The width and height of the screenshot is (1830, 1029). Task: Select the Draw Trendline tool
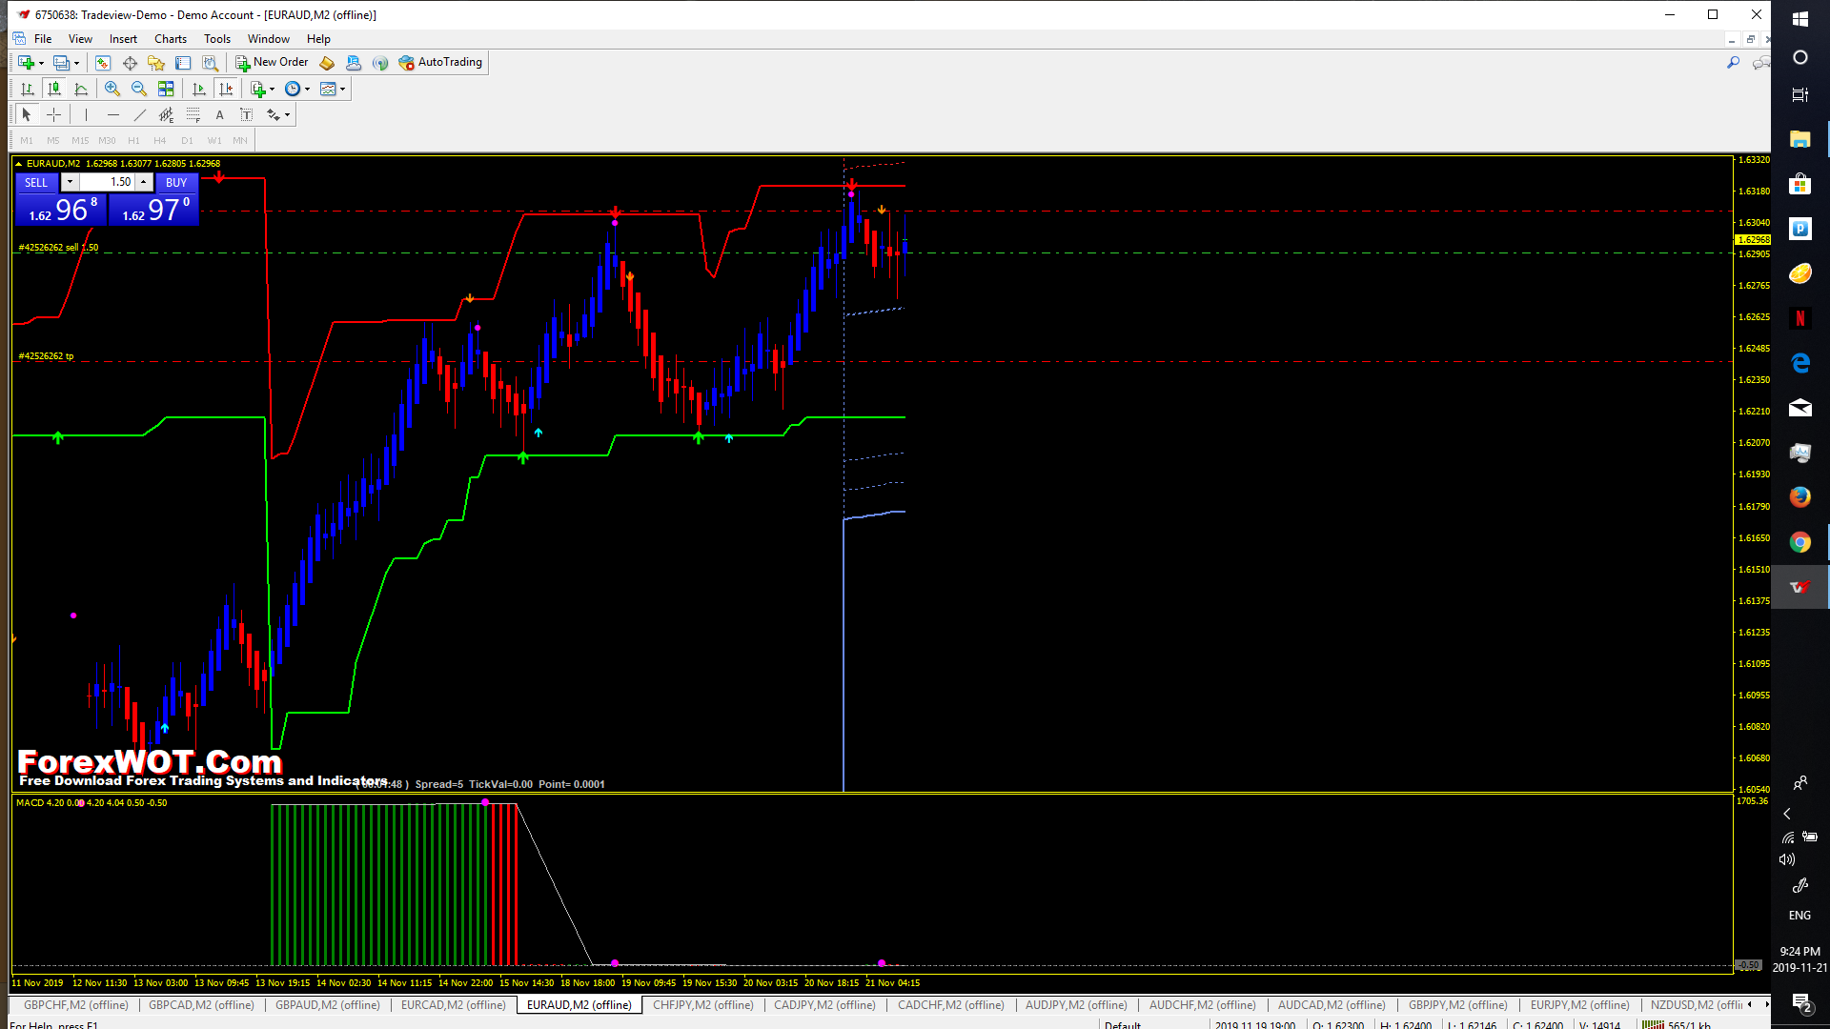(x=139, y=114)
